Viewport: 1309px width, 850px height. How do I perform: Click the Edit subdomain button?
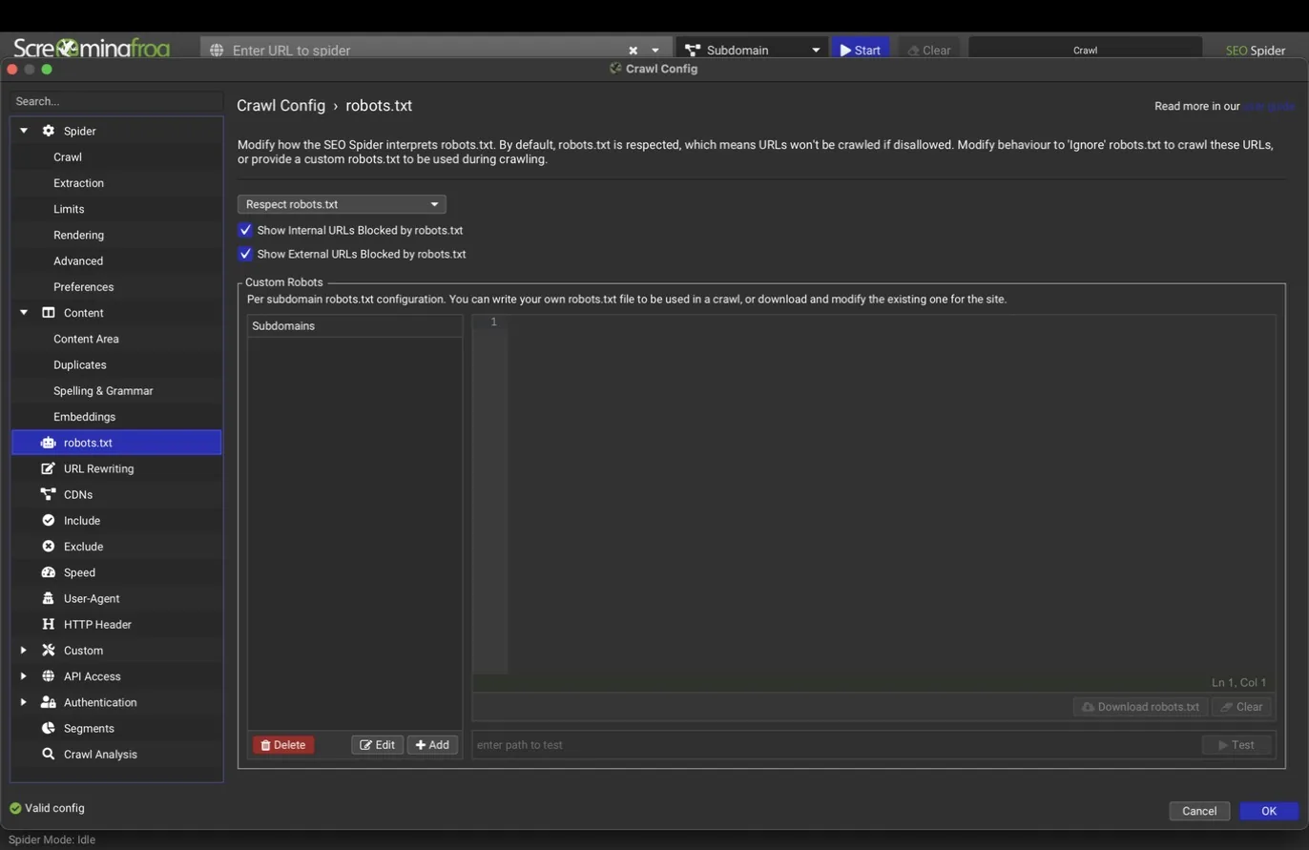[377, 745]
